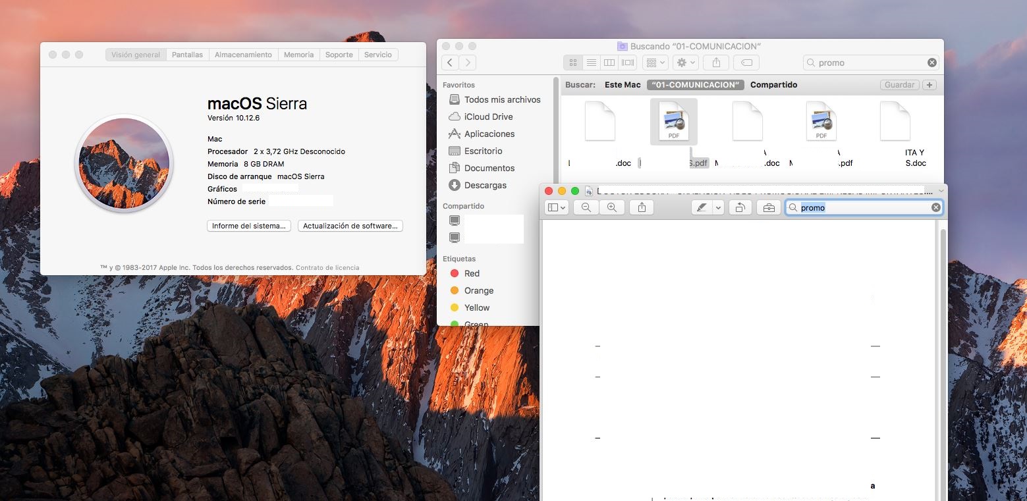Open Finder action gear menu
Screen dimensions: 1027x501
pyautogui.click(x=686, y=63)
